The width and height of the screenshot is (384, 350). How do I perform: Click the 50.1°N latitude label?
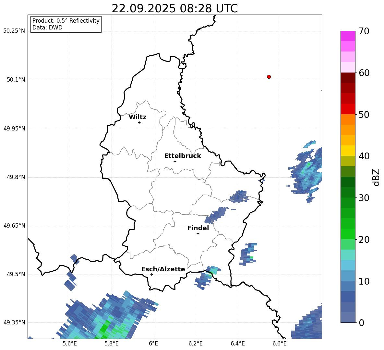pyautogui.click(x=16, y=80)
